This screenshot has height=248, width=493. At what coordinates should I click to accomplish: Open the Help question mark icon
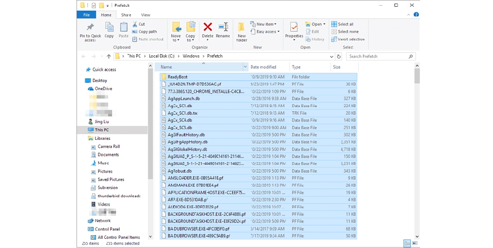click(416, 15)
